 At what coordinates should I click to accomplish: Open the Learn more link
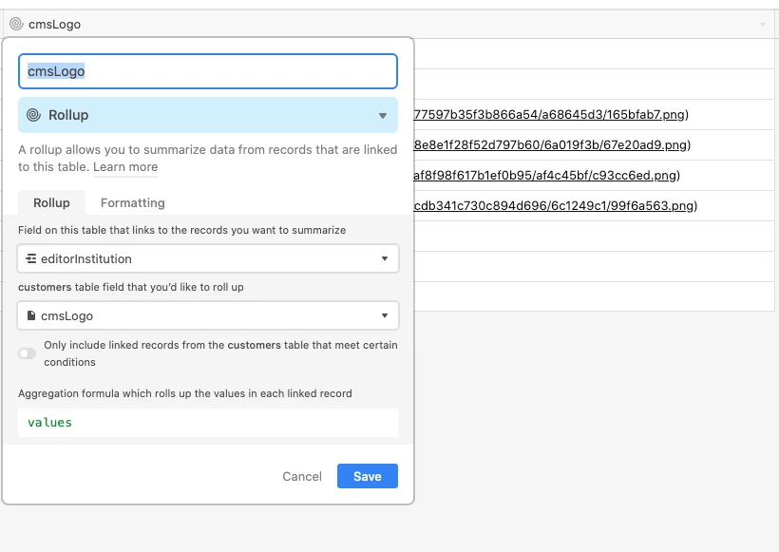(x=125, y=167)
